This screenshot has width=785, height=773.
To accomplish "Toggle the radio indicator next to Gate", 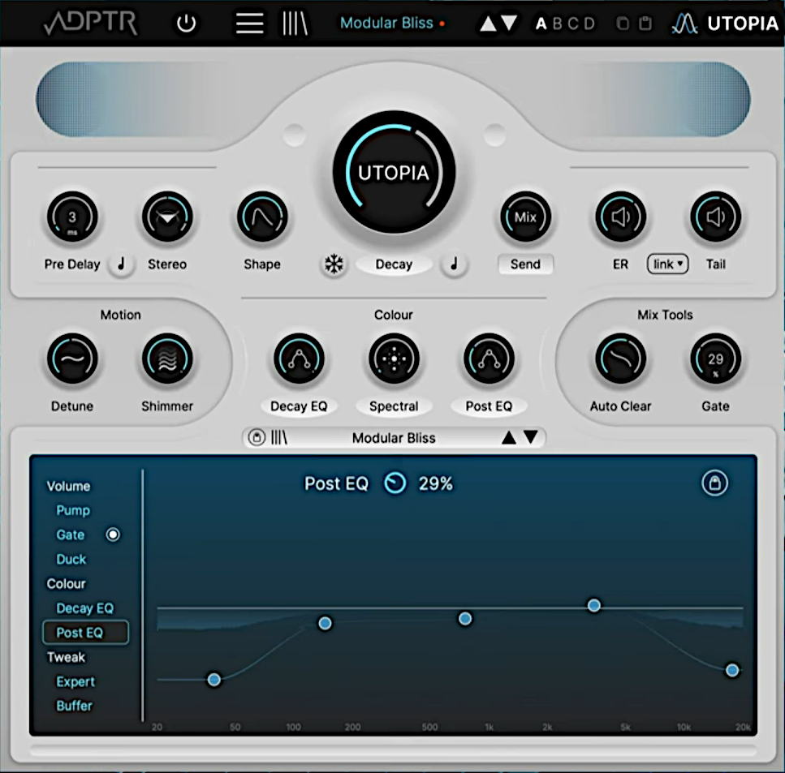I will 113,535.
